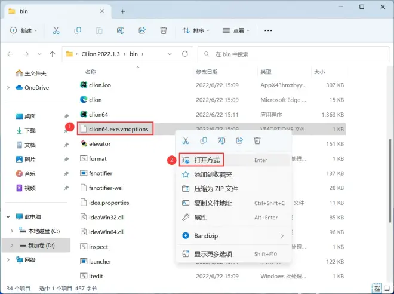Screen dimensions: 394x294
Task: Open the 新建 (New) dropdown button
Action: pos(23,30)
